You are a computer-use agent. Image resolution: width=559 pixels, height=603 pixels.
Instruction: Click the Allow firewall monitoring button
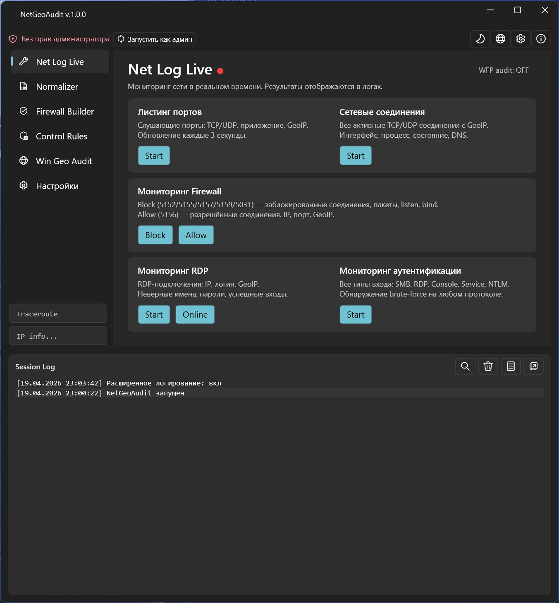coord(196,235)
